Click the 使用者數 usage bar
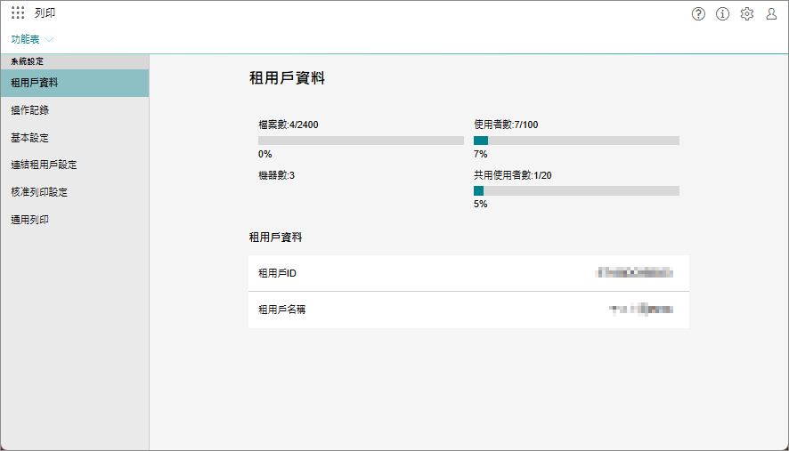Screen dimensions: 789x451 [576, 141]
